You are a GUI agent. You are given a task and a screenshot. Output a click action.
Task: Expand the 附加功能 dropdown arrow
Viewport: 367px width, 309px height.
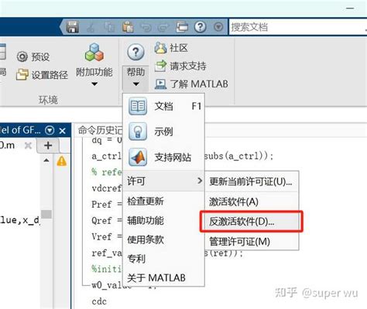tap(94, 84)
